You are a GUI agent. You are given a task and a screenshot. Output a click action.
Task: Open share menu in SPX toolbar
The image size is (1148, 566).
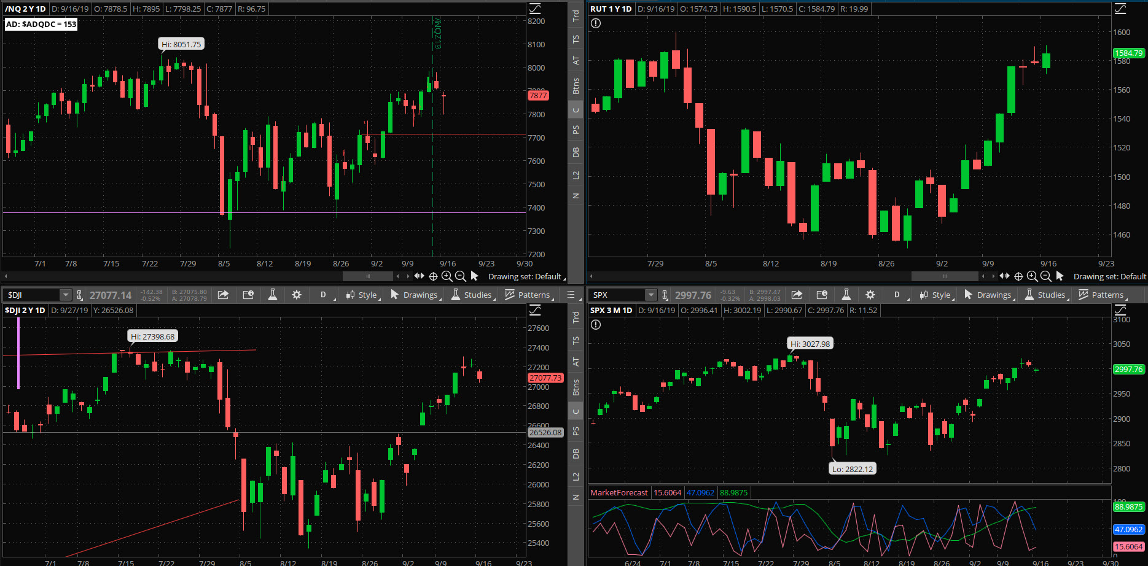[x=797, y=295]
